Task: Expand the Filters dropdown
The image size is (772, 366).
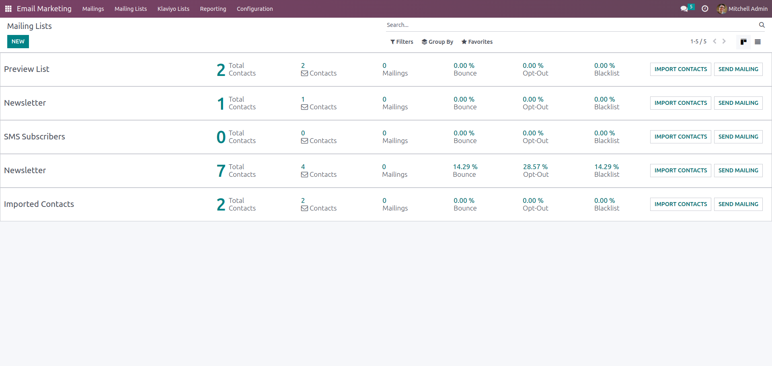Action: point(402,42)
